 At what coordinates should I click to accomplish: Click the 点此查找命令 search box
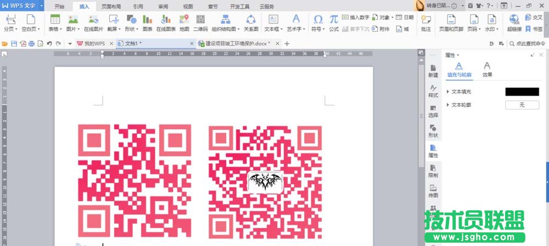pyautogui.click(x=526, y=43)
